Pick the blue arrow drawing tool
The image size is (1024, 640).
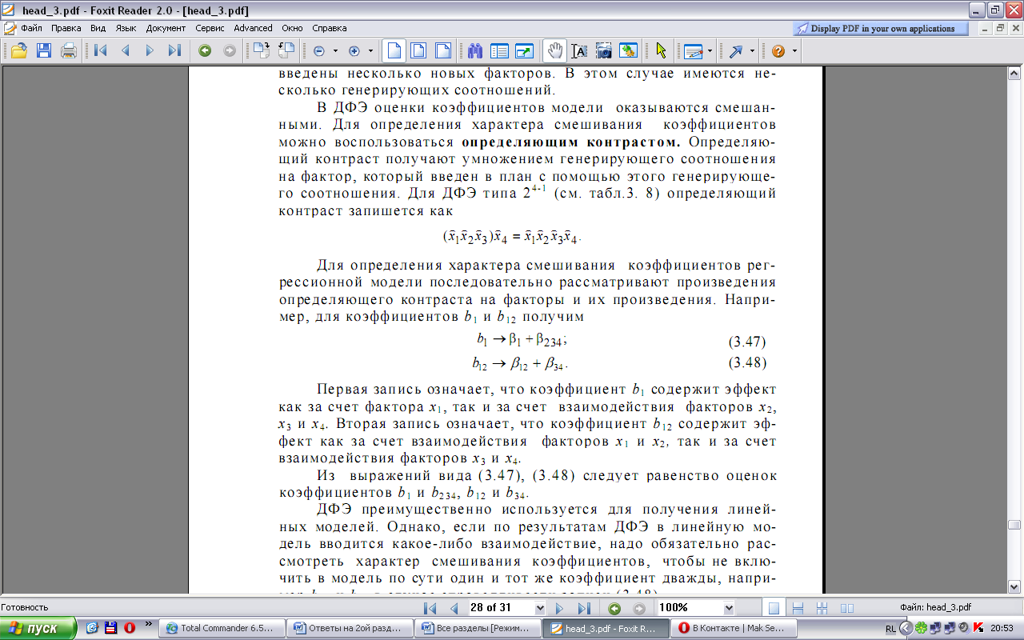736,51
